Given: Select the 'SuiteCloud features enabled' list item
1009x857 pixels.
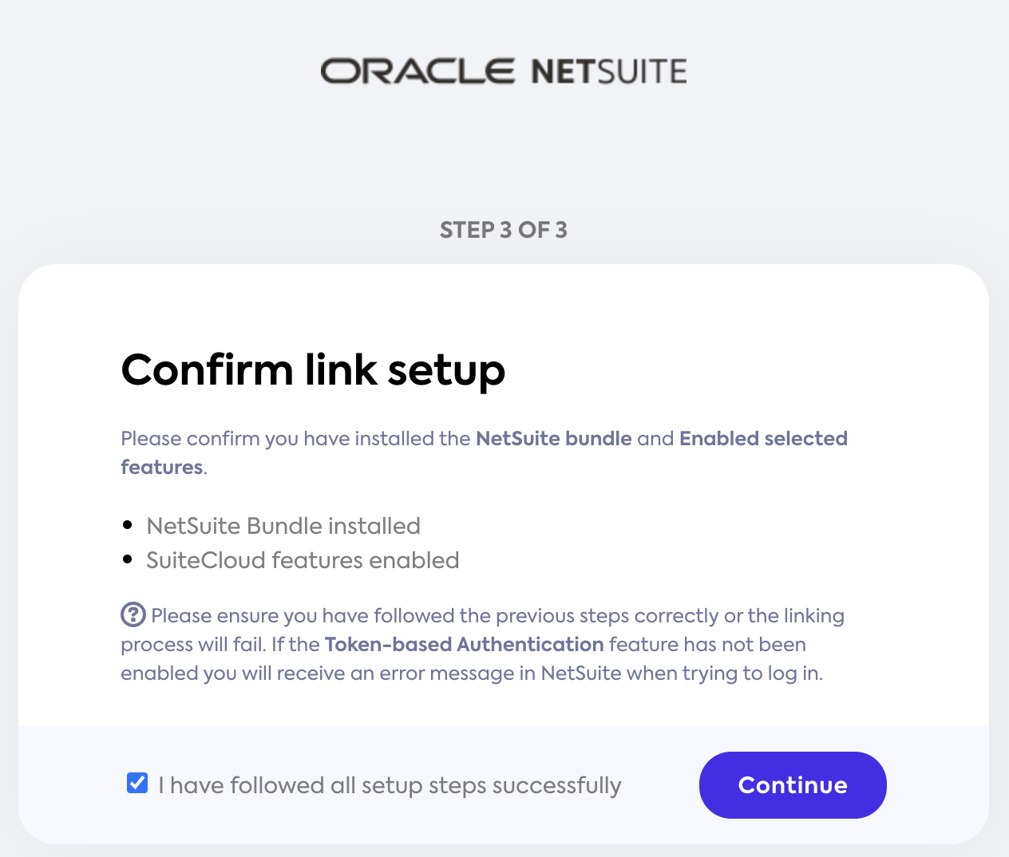Looking at the screenshot, I should tap(303, 560).
